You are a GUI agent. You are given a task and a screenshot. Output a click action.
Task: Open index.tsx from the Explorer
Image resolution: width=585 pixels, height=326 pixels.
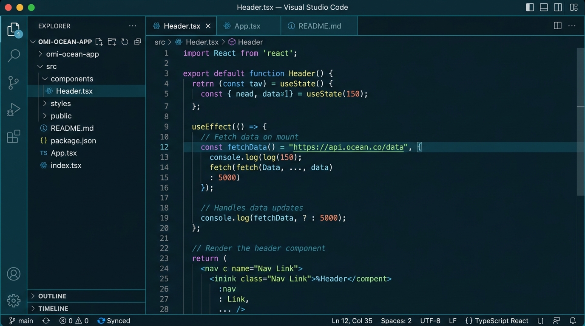[87, 165]
